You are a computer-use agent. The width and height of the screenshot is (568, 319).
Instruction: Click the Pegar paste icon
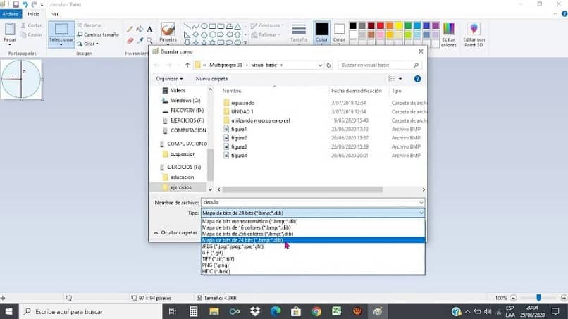[10, 29]
